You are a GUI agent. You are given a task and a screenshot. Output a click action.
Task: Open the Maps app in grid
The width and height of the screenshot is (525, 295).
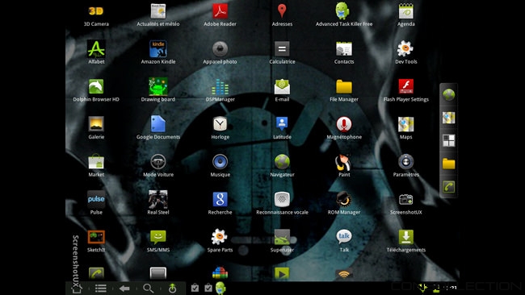pyautogui.click(x=405, y=127)
